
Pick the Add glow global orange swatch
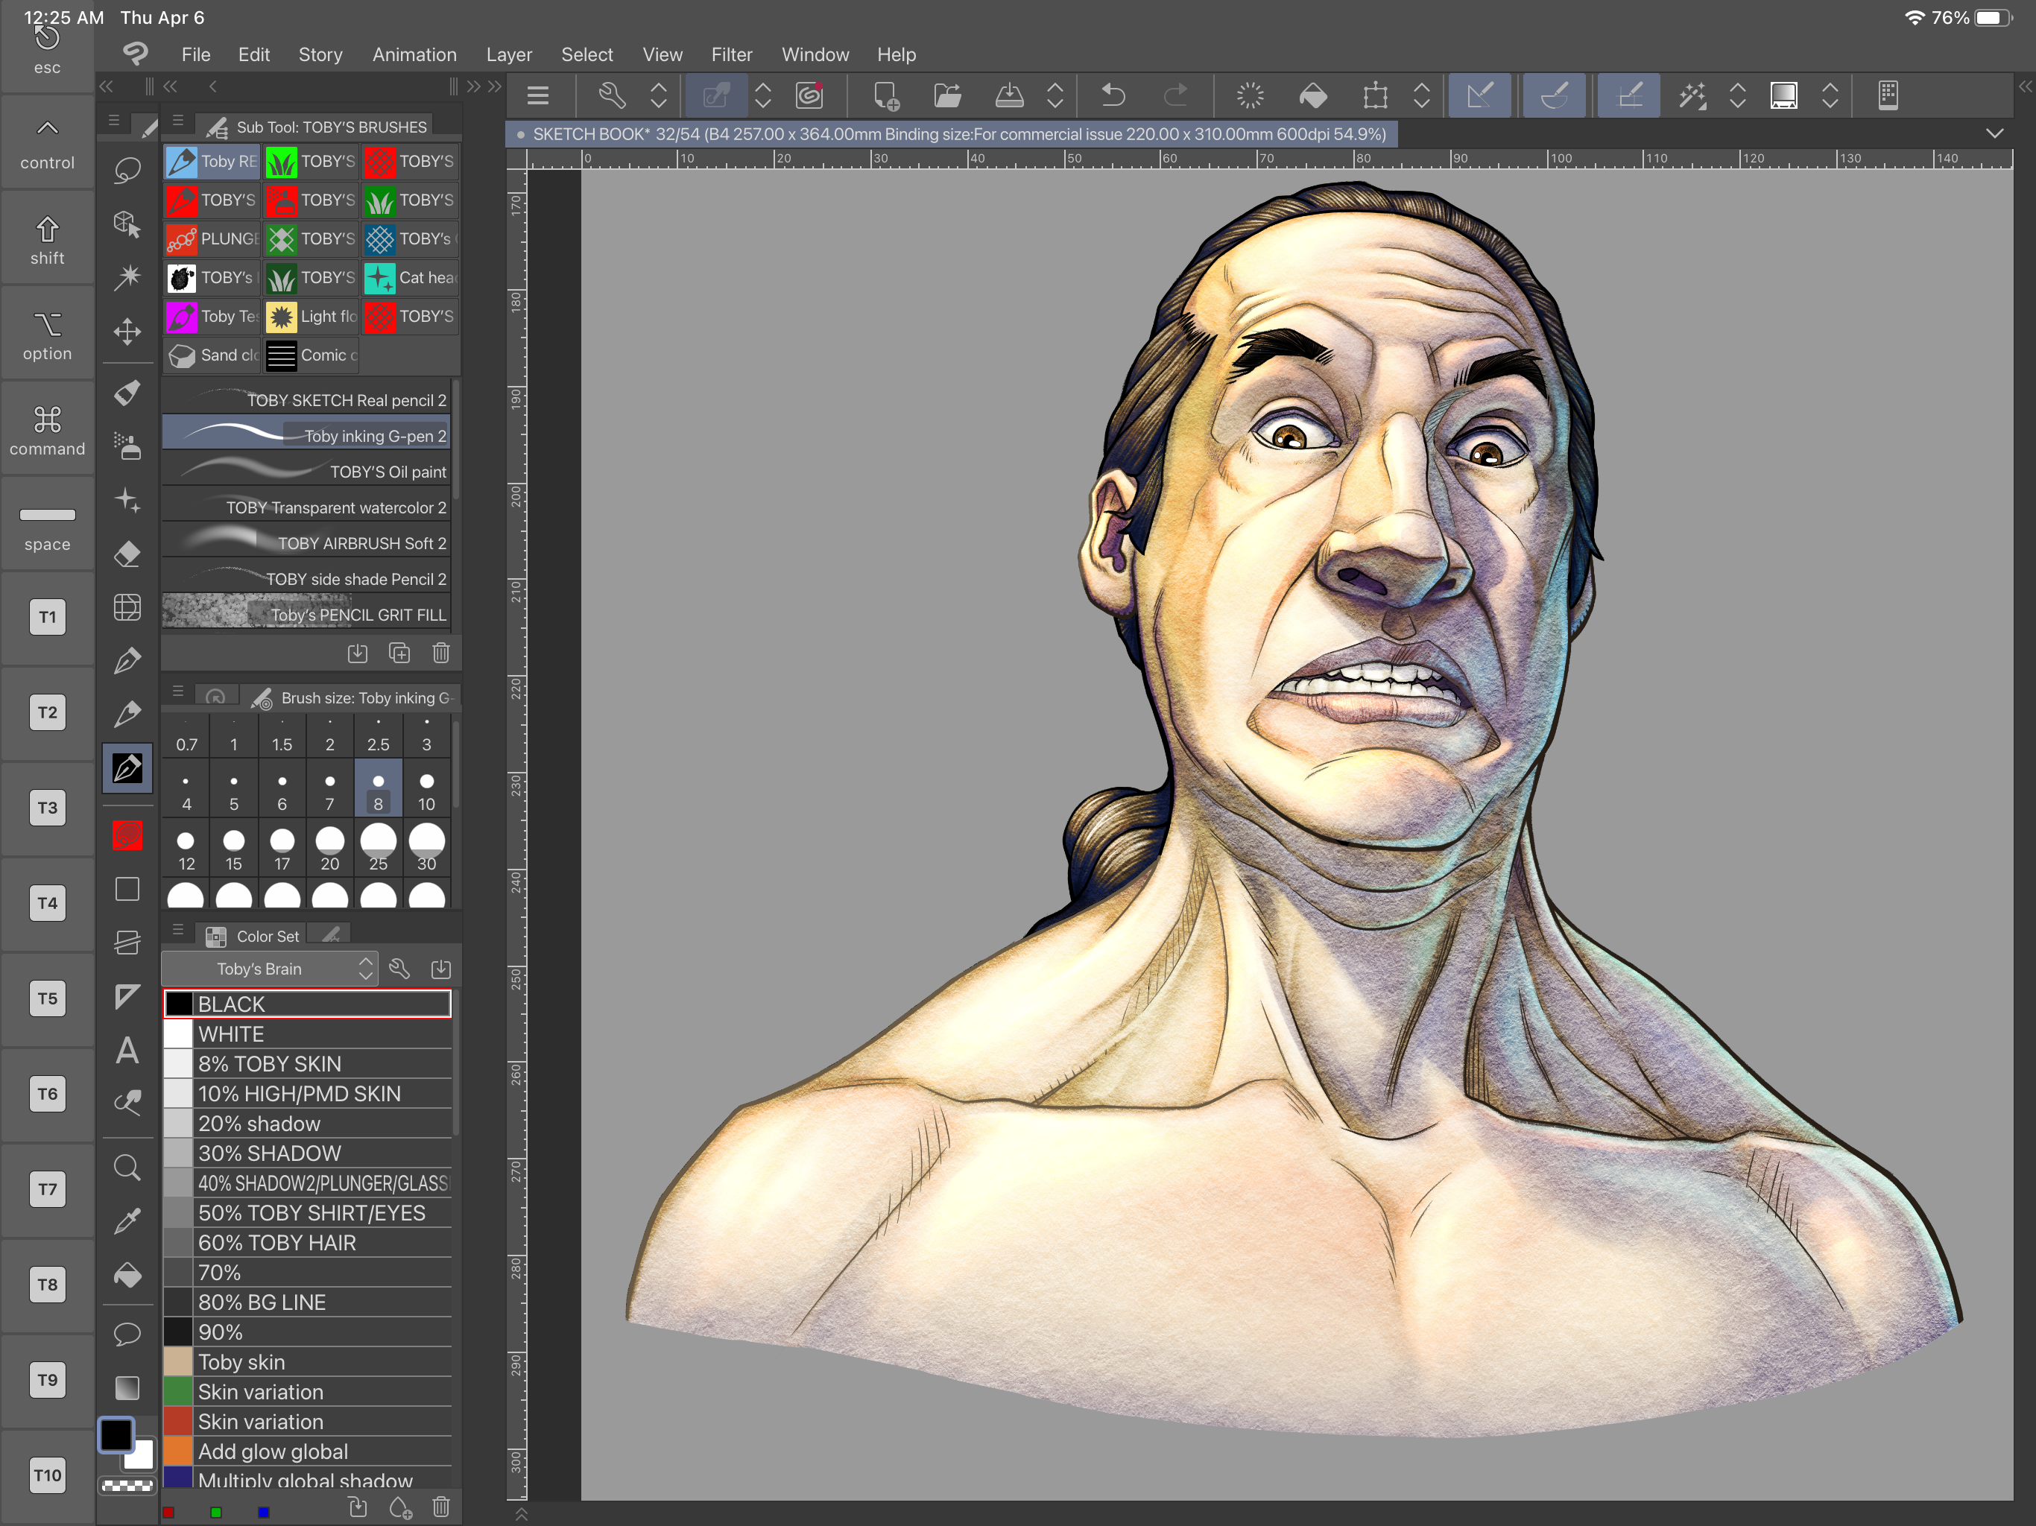(x=308, y=1451)
